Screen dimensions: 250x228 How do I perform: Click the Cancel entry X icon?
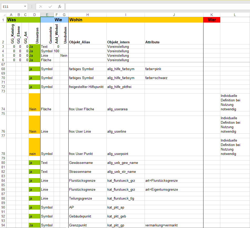pyautogui.click(x=41, y=7)
